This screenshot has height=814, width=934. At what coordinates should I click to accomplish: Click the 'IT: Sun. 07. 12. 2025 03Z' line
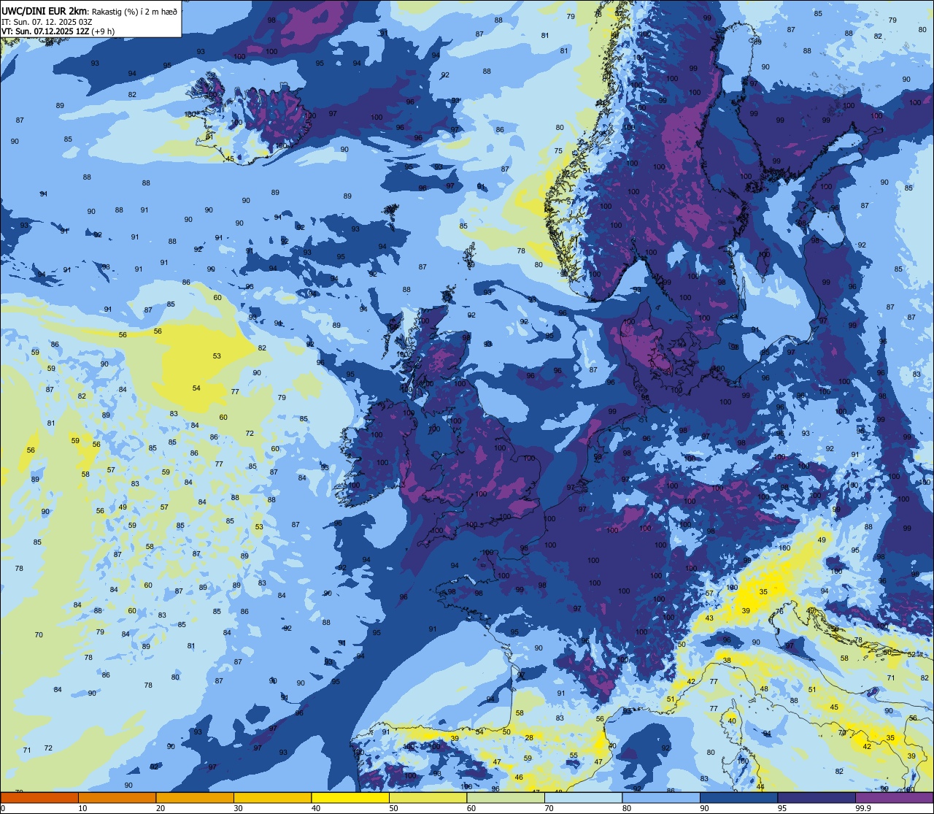coord(47,21)
